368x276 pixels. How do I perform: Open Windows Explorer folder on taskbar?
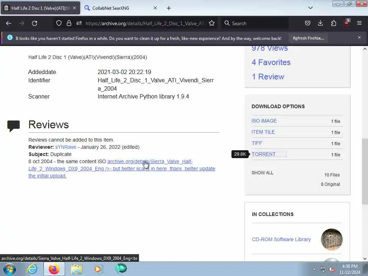coord(77,269)
